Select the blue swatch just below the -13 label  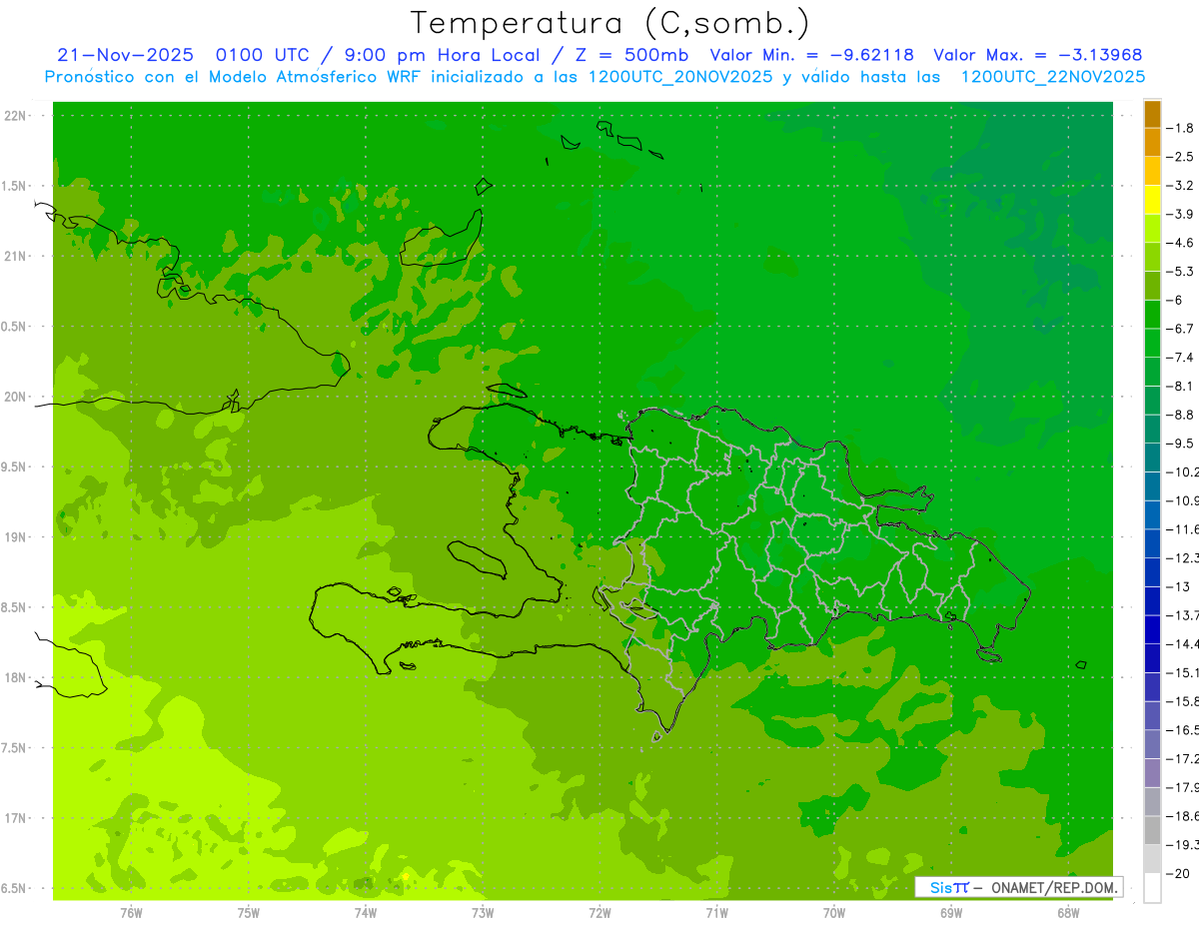(x=1152, y=600)
